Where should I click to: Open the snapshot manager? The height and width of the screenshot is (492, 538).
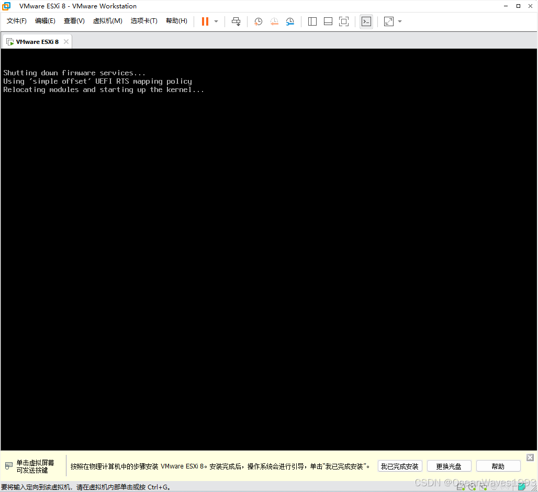coord(290,21)
